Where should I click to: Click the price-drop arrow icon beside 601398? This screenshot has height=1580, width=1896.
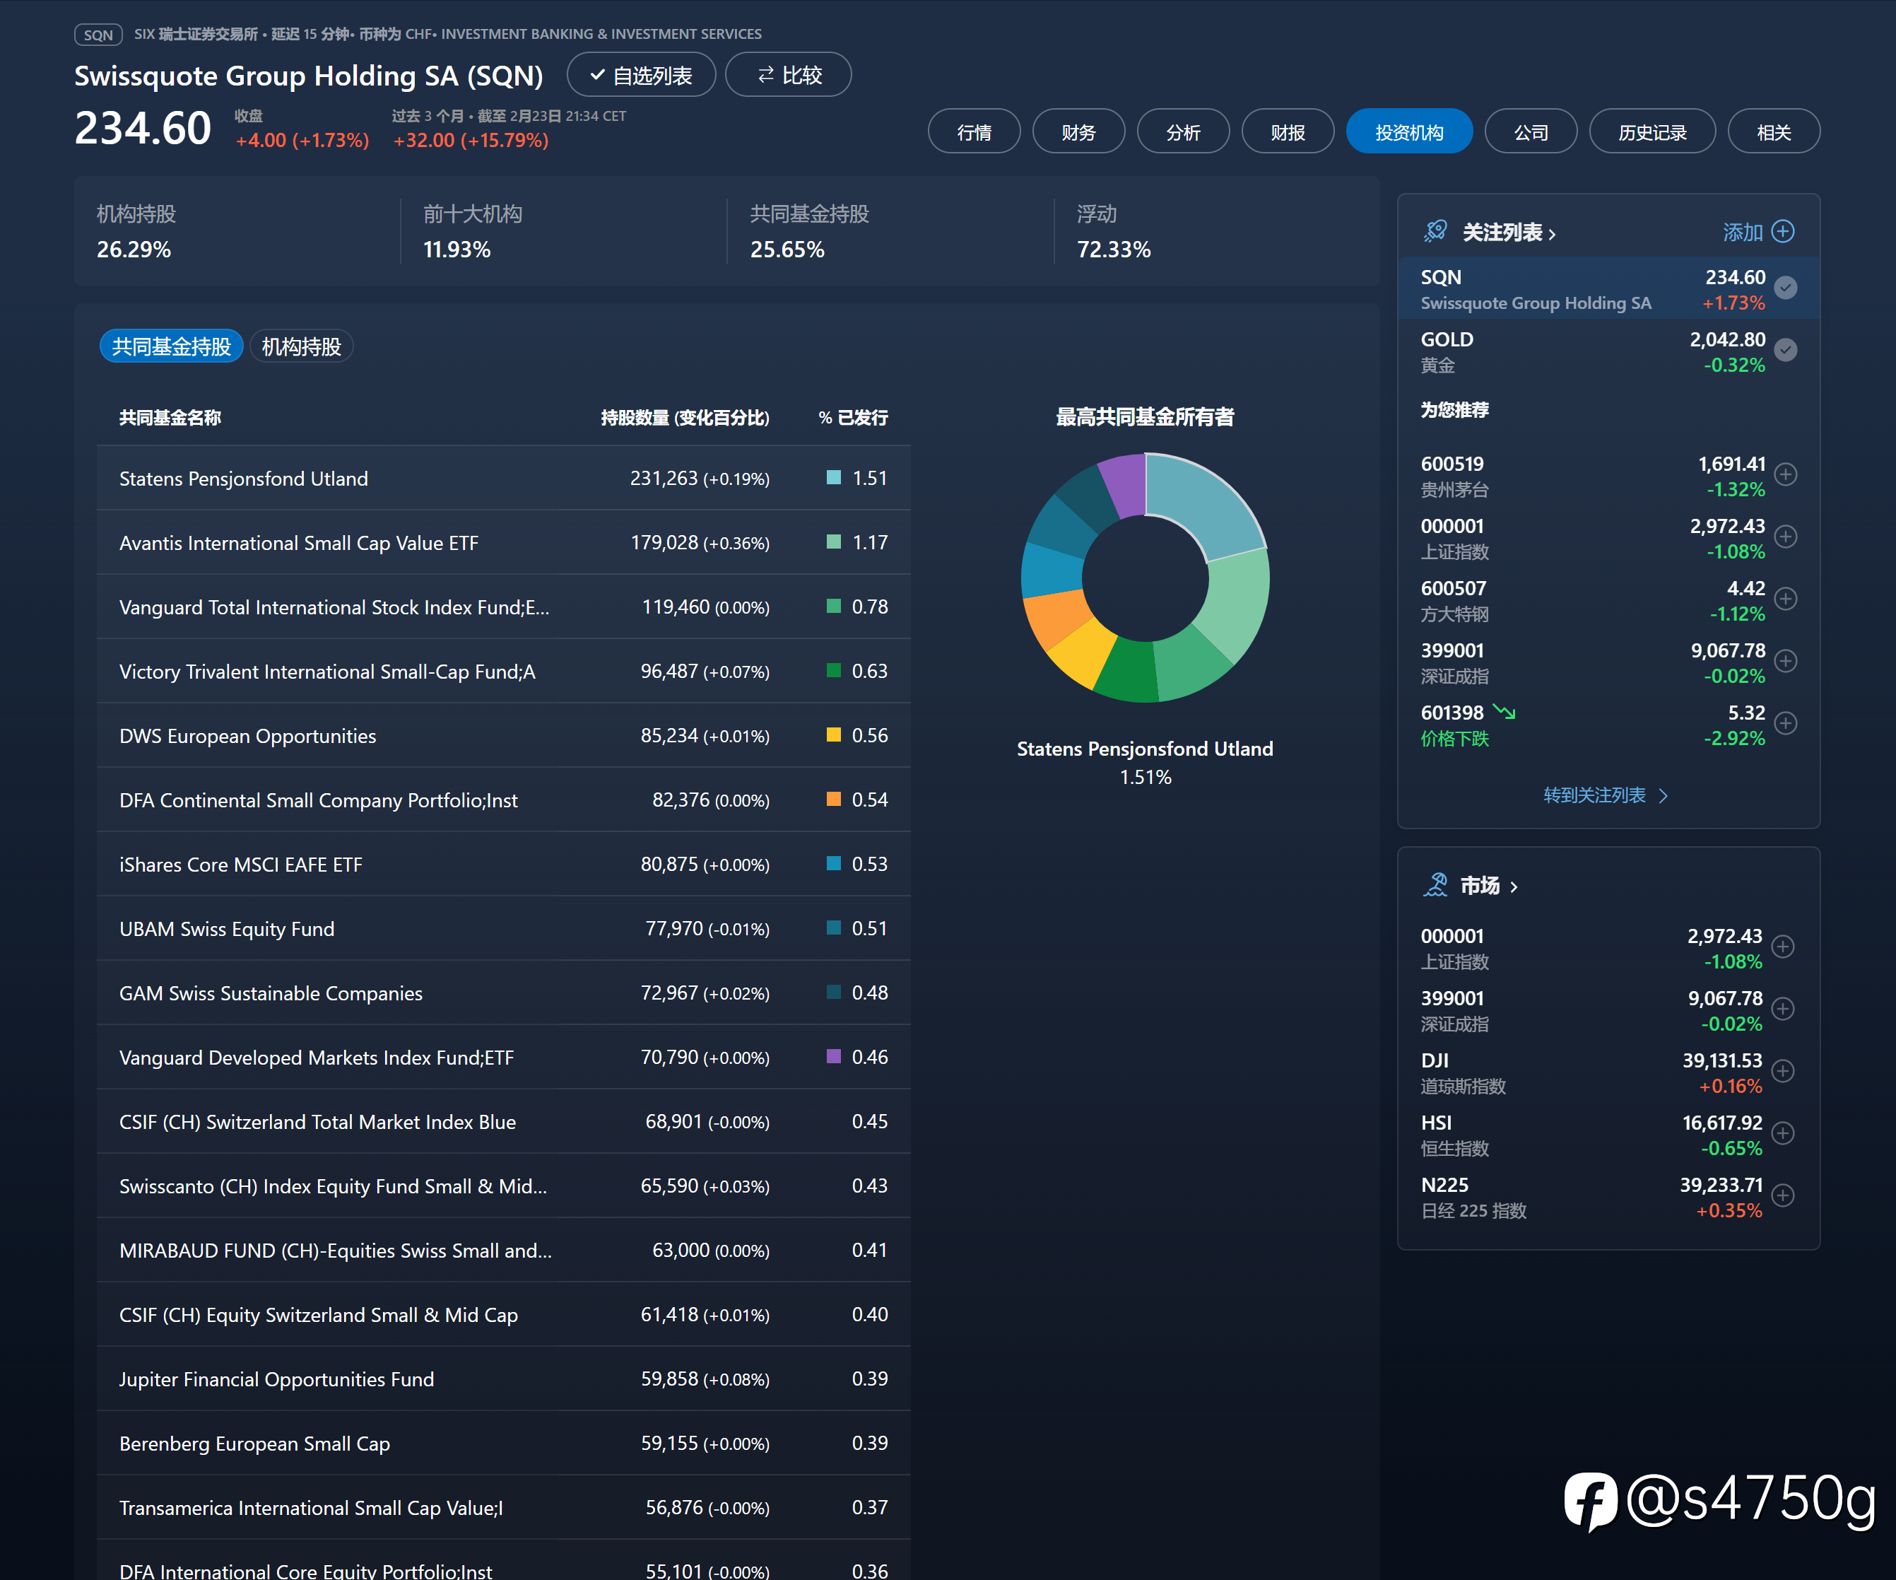[1505, 712]
